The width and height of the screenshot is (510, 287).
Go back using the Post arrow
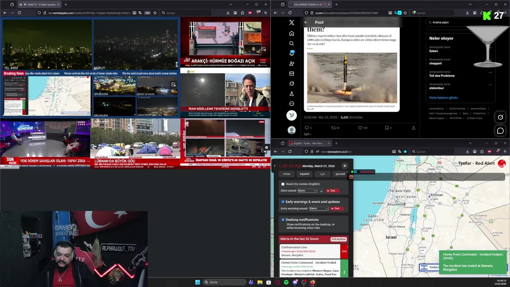click(x=306, y=22)
